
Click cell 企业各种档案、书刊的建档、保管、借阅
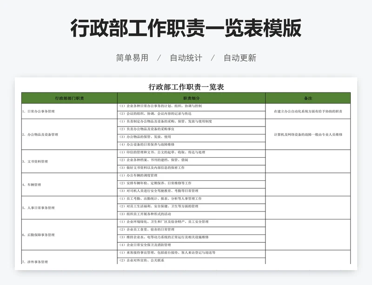pos(191,161)
